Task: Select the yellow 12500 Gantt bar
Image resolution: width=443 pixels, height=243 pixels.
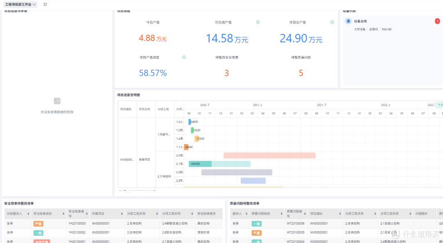Action: (196, 139)
